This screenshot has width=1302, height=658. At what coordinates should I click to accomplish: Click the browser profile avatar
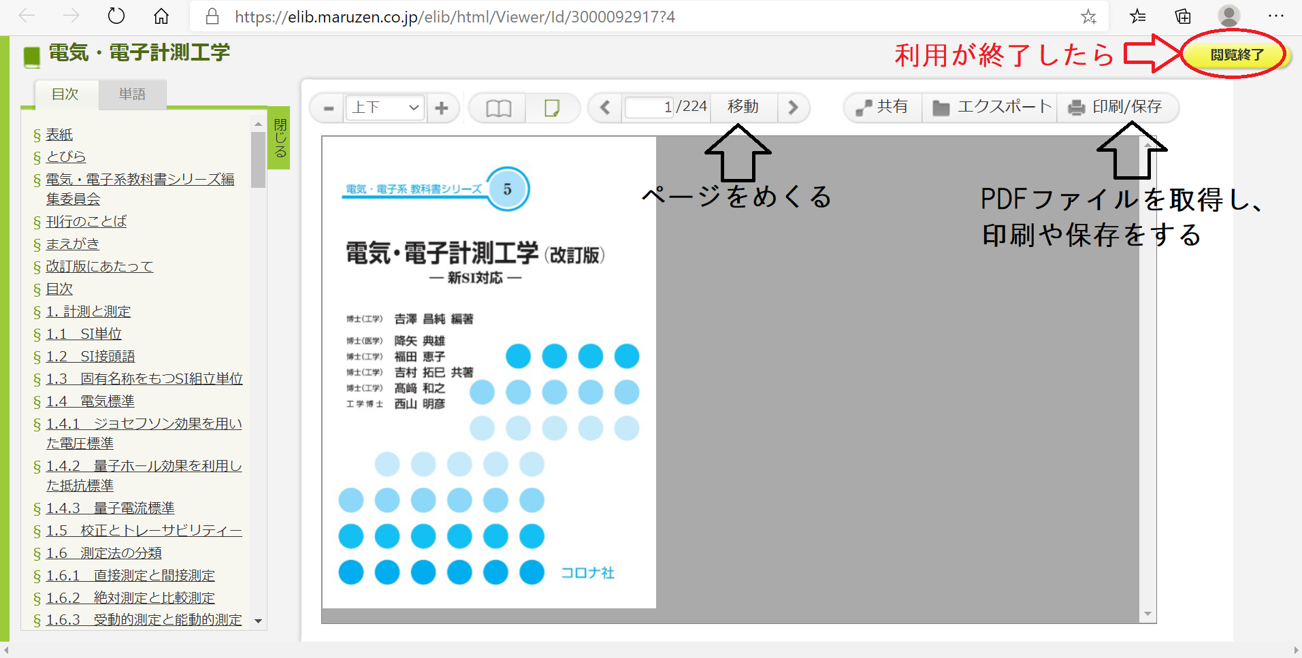coord(1228,16)
